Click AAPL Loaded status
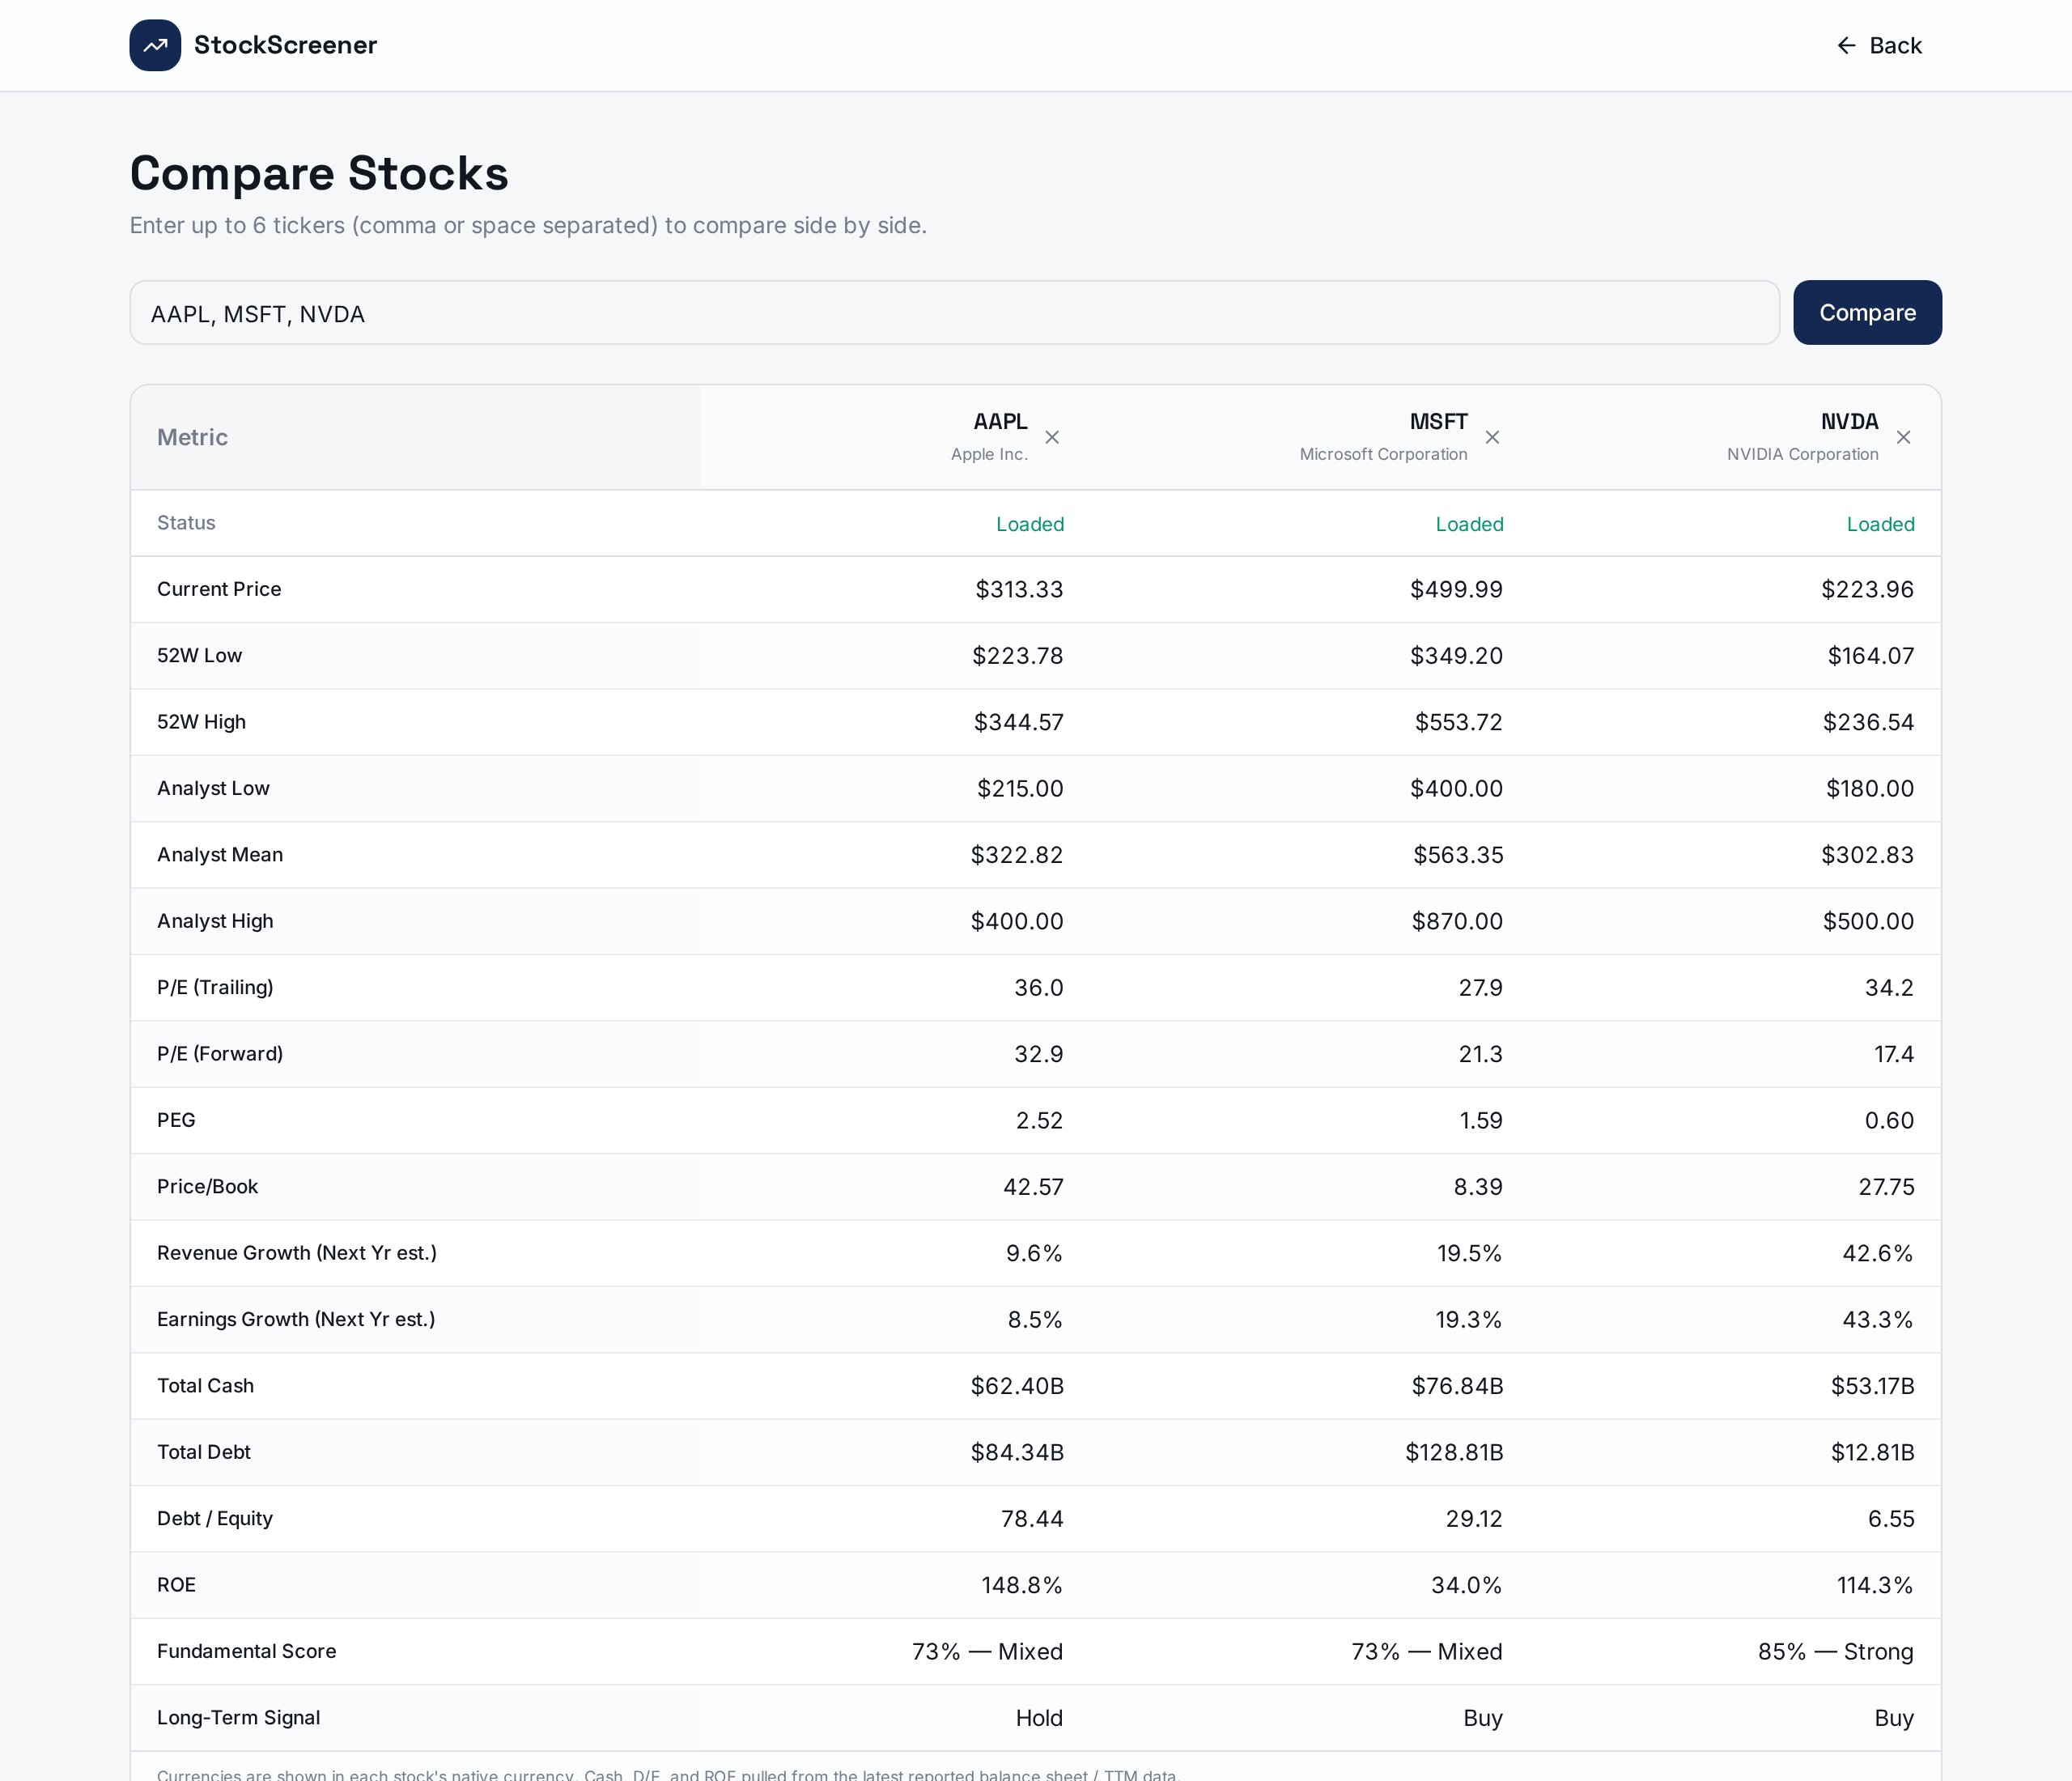The image size is (2072, 1781). (x=1030, y=524)
